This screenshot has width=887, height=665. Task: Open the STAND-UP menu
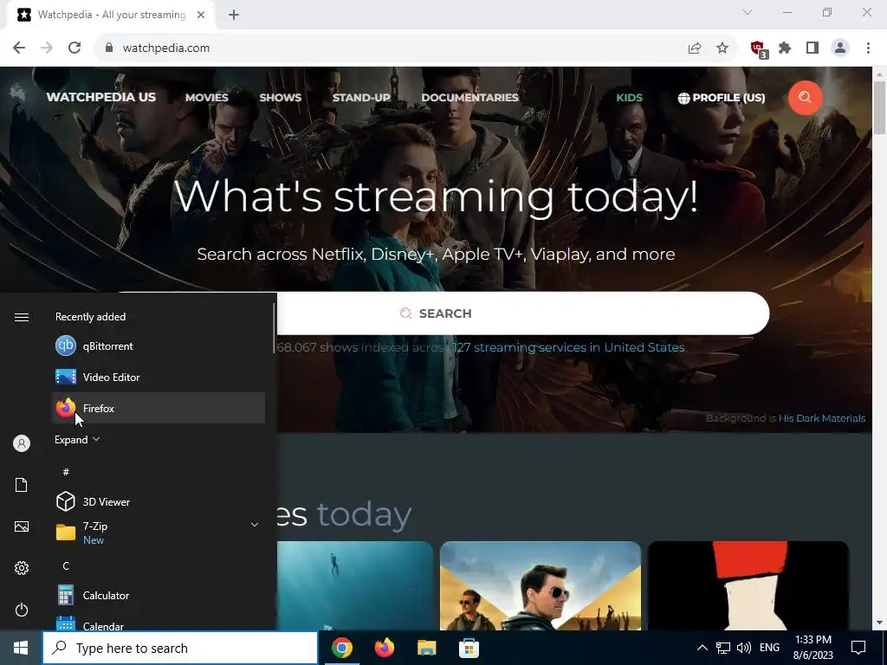361,97
